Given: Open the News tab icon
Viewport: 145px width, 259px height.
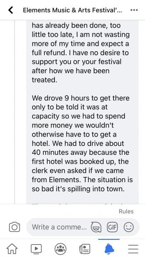Looking at the screenshot, I should [85, 249].
